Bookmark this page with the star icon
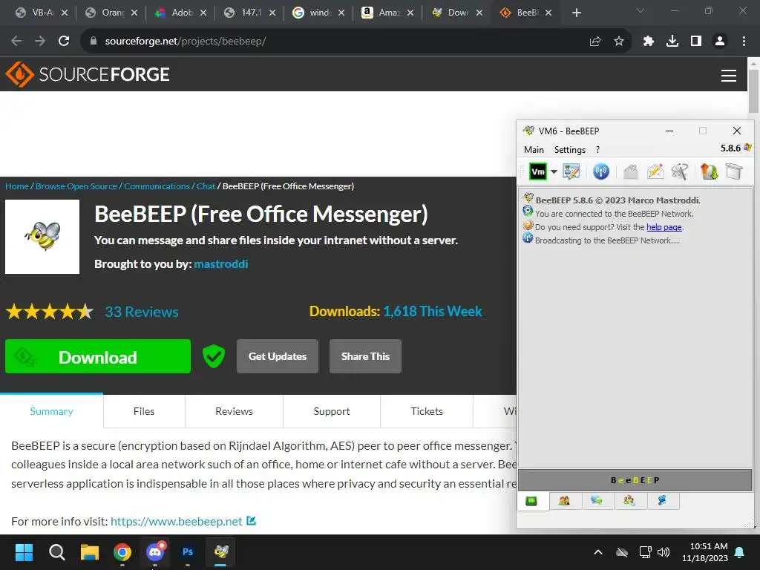The image size is (760, 570). [x=619, y=42]
